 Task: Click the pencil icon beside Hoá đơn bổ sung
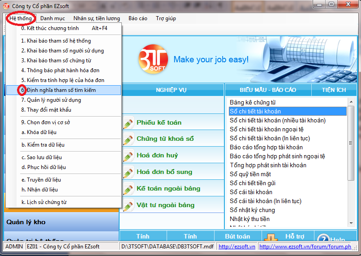tap(128, 172)
